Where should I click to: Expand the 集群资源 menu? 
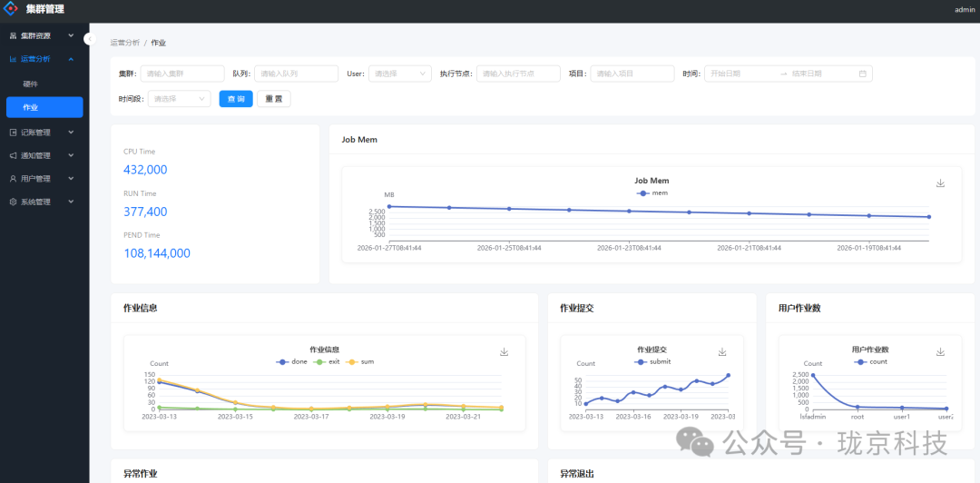(x=71, y=35)
